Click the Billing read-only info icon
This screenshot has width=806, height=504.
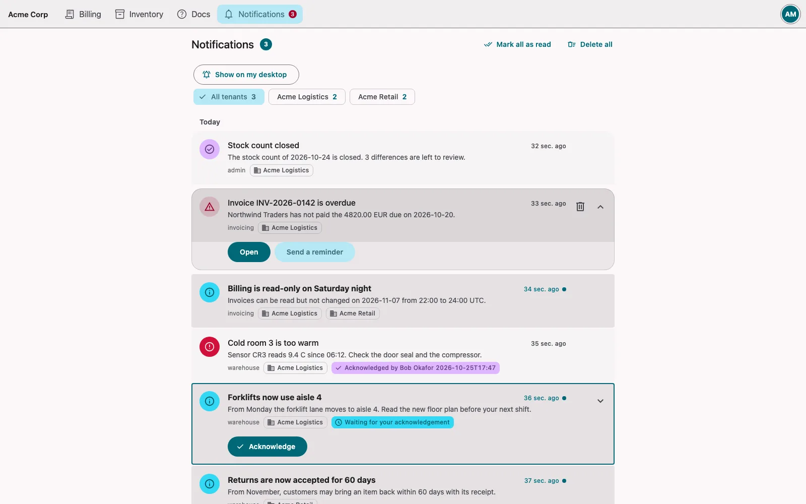click(210, 292)
